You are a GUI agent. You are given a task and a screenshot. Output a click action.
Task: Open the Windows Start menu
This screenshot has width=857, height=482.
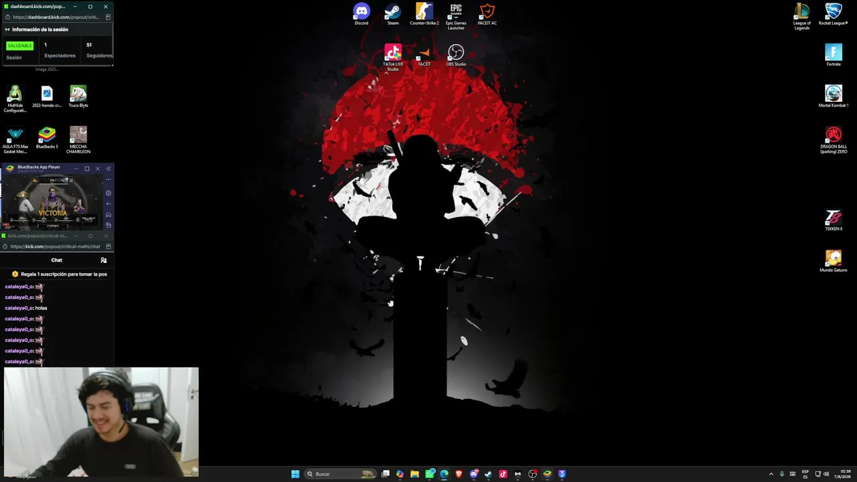tap(295, 474)
